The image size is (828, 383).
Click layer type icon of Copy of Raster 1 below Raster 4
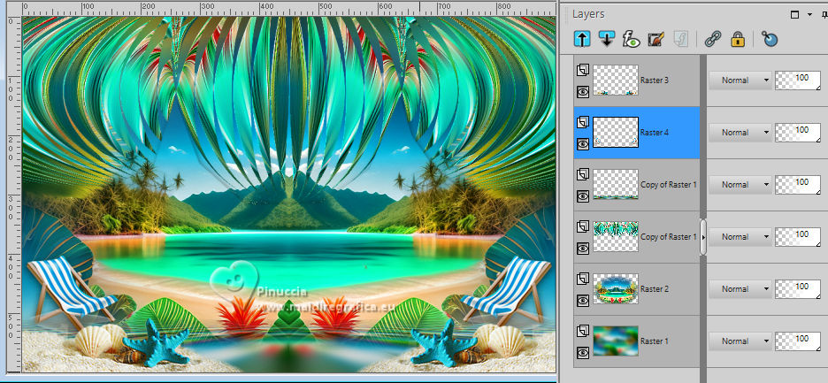click(582, 174)
